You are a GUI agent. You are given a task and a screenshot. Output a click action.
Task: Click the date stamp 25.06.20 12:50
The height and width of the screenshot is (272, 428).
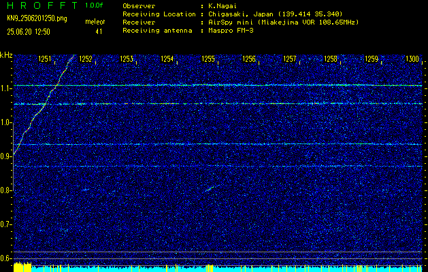pos(29,32)
